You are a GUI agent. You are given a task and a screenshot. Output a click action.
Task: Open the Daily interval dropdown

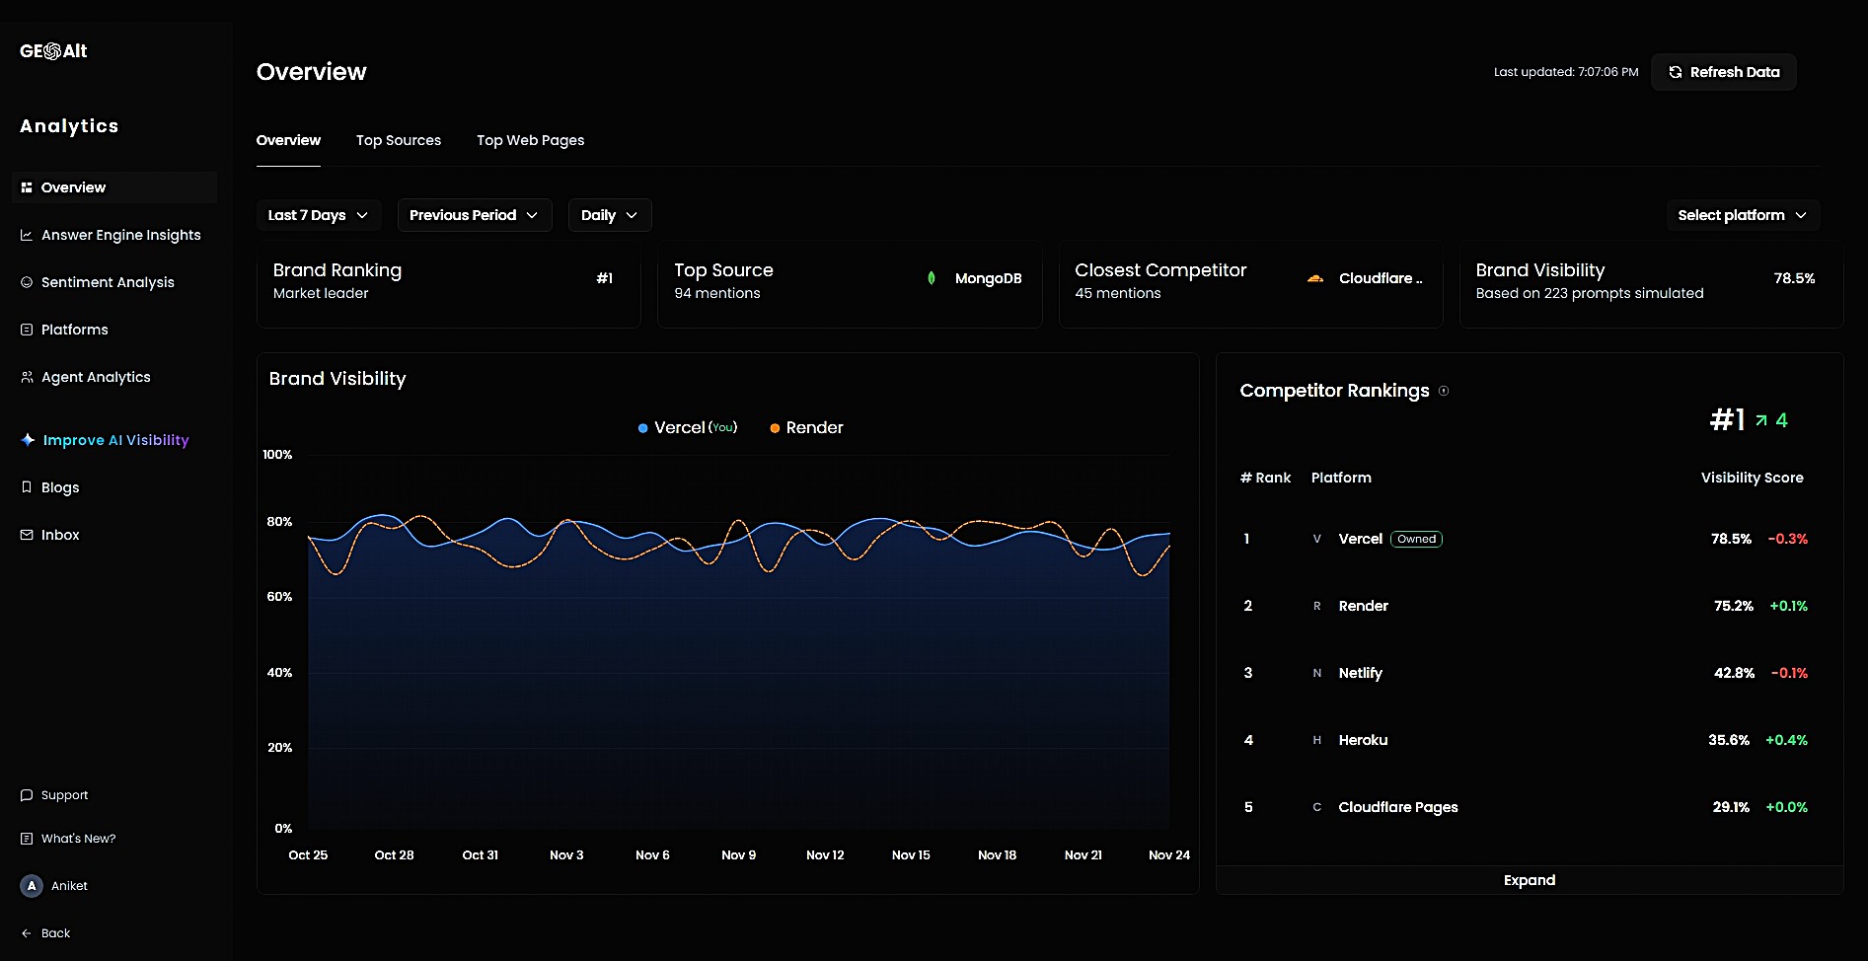coord(609,215)
